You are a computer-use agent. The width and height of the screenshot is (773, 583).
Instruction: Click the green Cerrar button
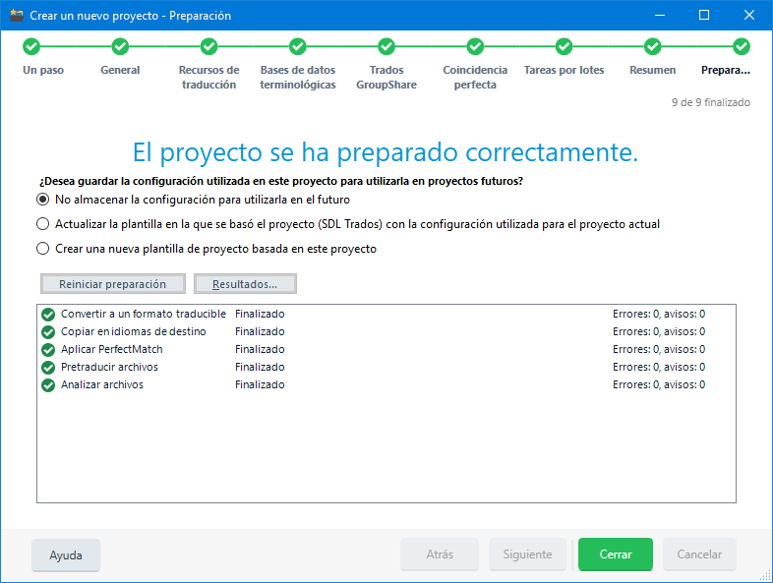[616, 554]
